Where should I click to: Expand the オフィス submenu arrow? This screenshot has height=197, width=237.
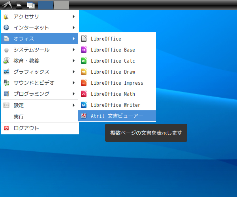coord(73,39)
